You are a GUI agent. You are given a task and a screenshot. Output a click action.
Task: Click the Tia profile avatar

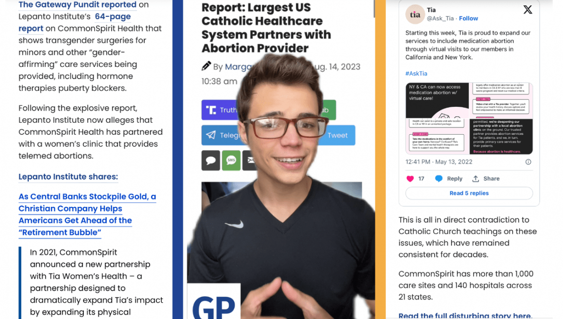click(x=415, y=14)
